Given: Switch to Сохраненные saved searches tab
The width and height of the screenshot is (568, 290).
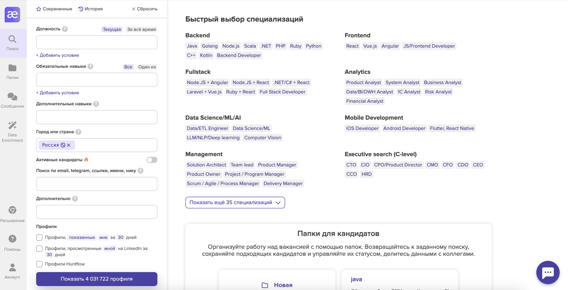Looking at the screenshot, I should pyautogui.click(x=54, y=9).
